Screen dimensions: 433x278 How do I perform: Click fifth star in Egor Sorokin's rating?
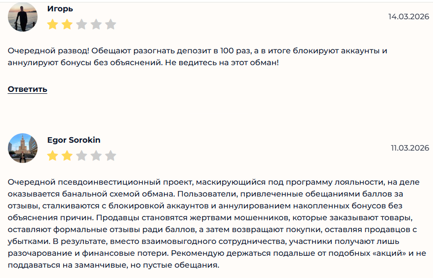click(111, 156)
